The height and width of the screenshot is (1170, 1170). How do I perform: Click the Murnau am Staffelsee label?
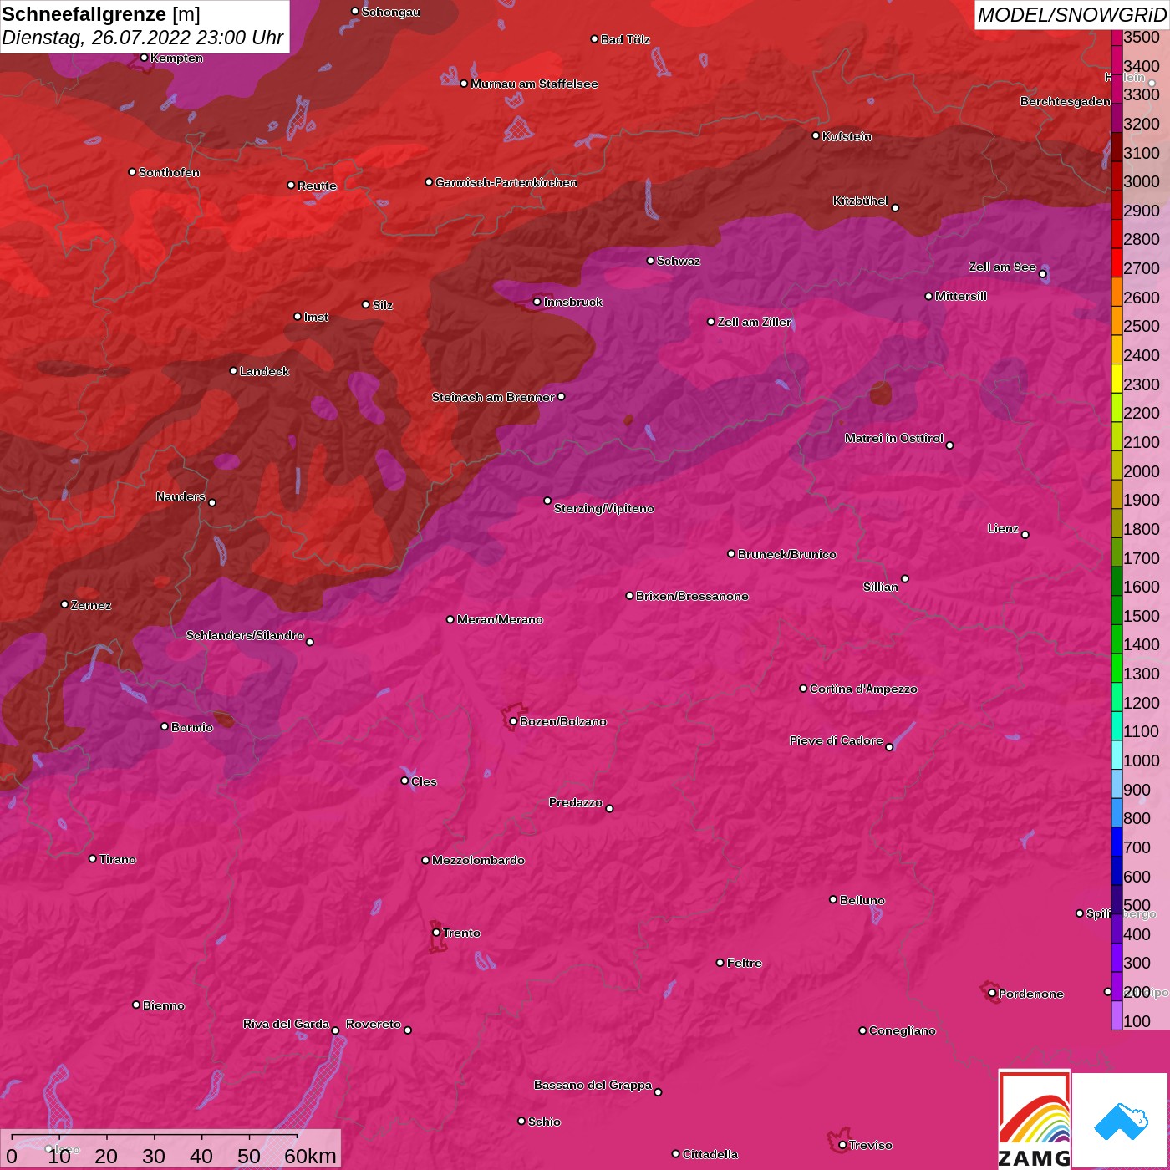click(534, 84)
